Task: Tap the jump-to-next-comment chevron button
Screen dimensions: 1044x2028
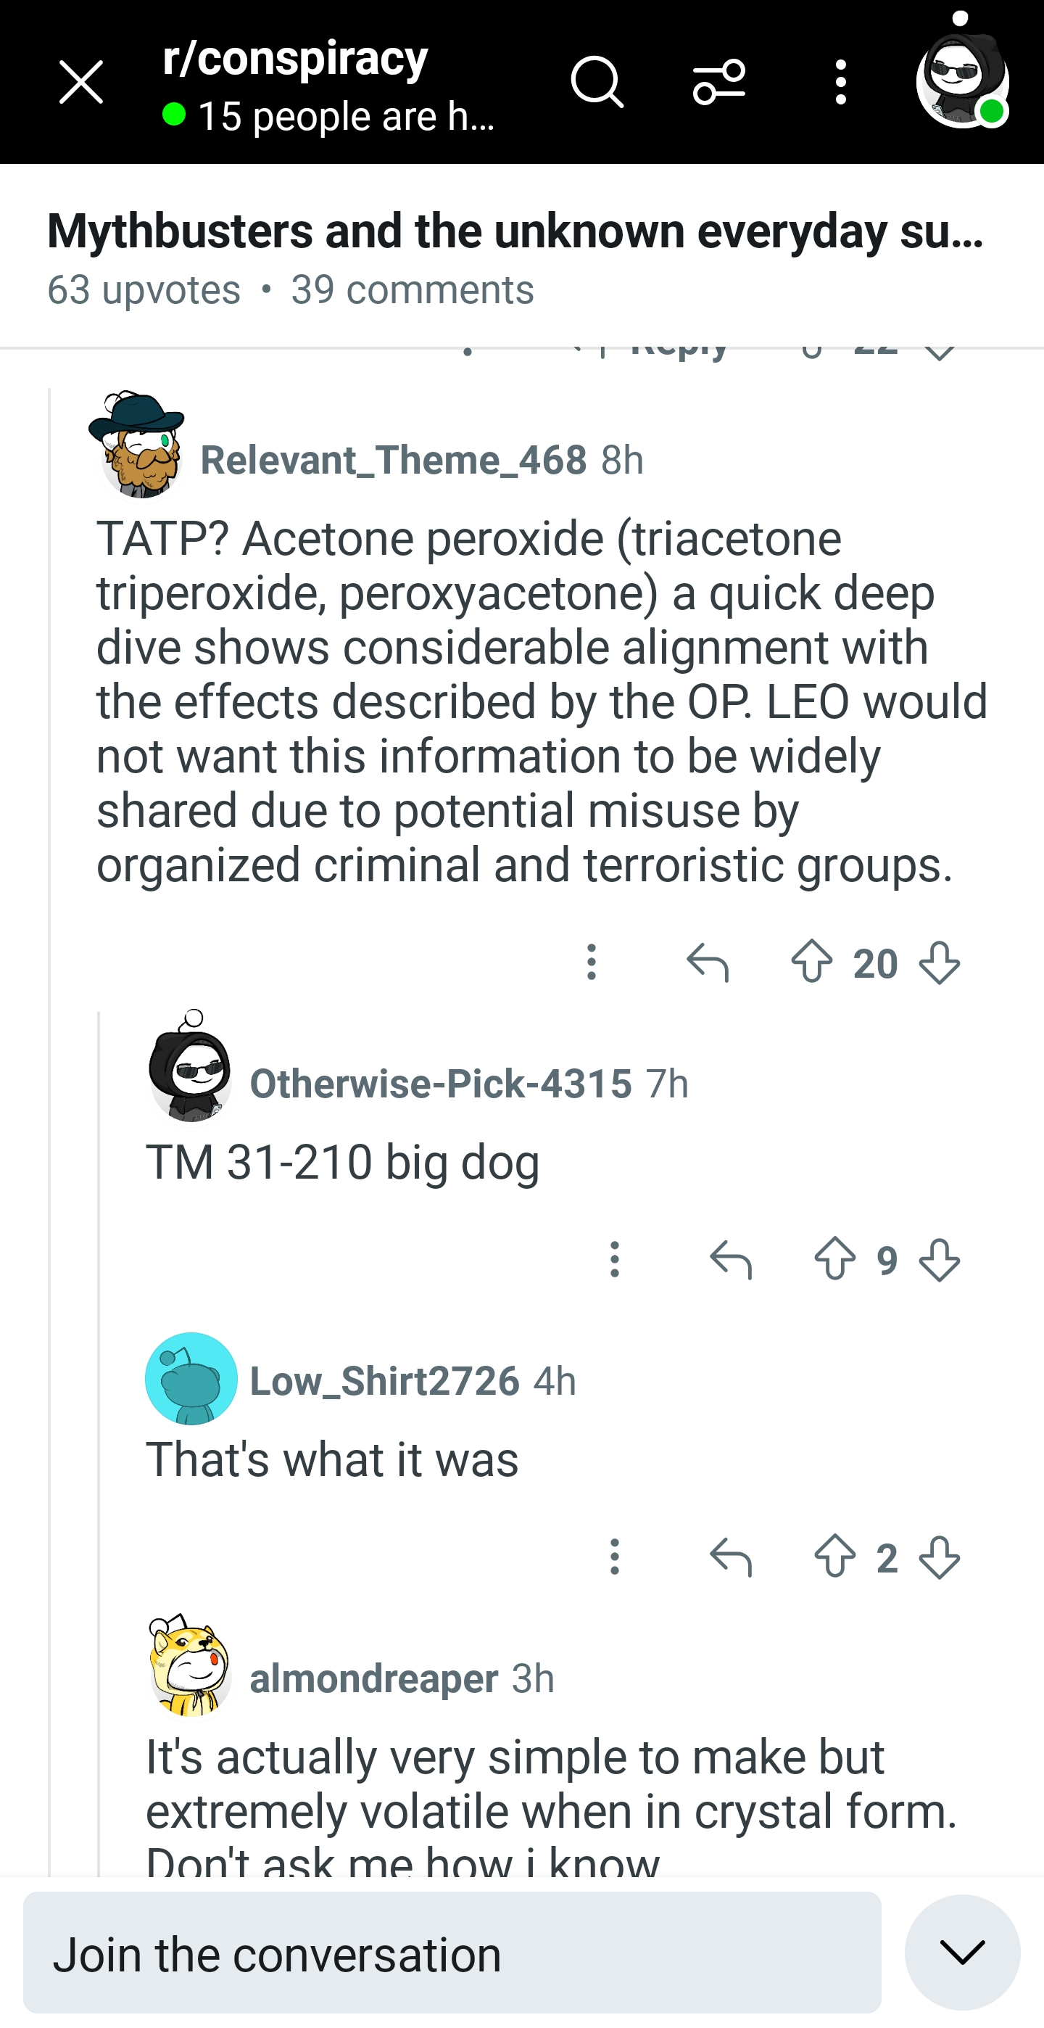Action: 962,1952
